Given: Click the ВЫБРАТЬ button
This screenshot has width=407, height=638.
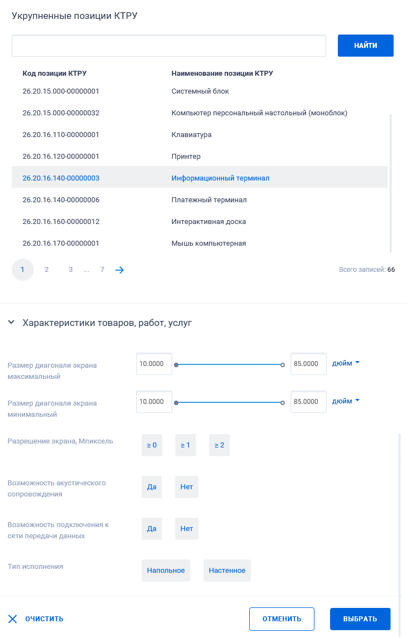Looking at the screenshot, I should point(360,619).
